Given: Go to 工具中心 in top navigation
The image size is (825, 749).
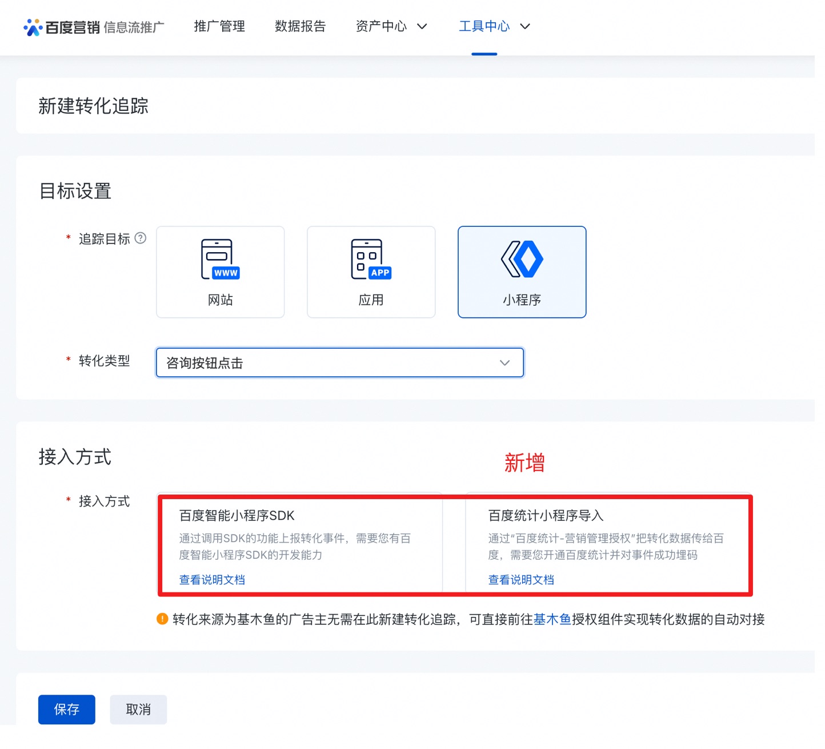Looking at the screenshot, I should click(484, 26).
